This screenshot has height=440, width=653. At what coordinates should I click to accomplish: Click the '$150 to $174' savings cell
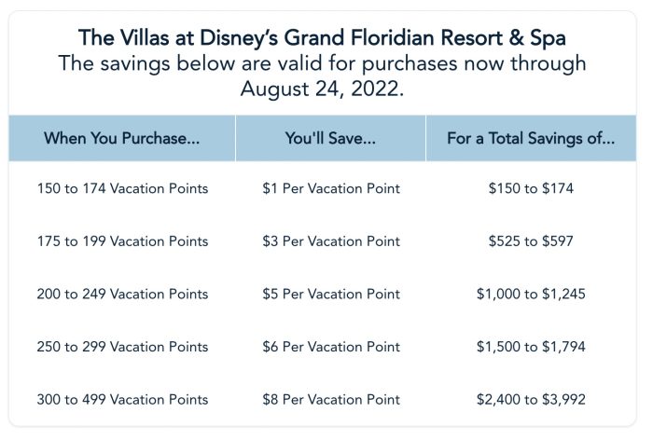click(x=531, y=188)
